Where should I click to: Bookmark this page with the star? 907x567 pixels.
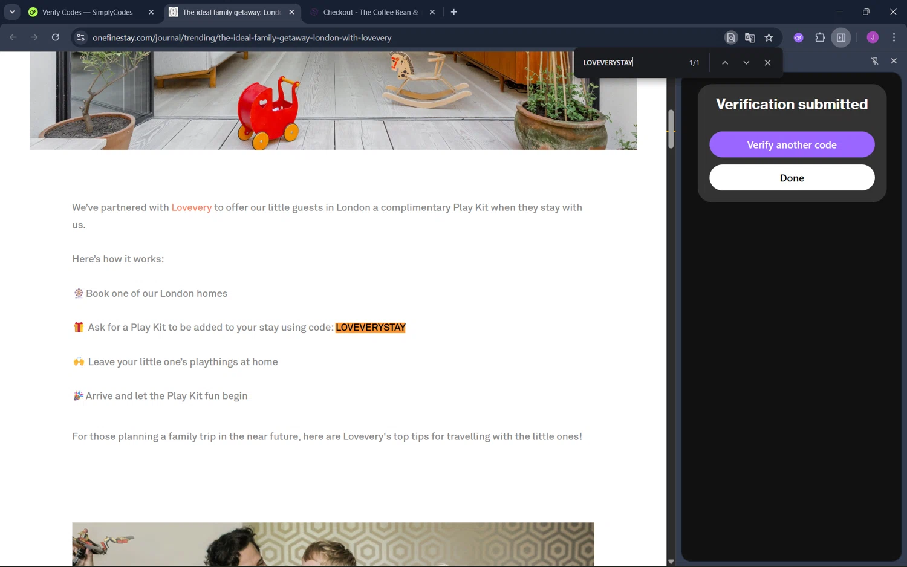[769, 37]
